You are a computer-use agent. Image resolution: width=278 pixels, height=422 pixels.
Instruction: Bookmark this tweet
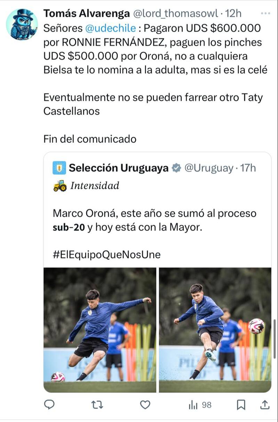241,404
